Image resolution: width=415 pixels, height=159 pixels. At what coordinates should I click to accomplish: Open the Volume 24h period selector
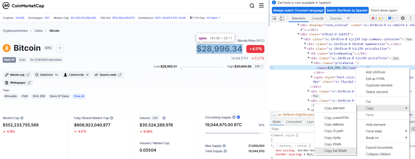(x=155, y=118)
